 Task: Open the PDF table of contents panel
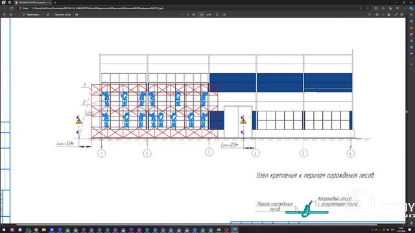(4, 14)
